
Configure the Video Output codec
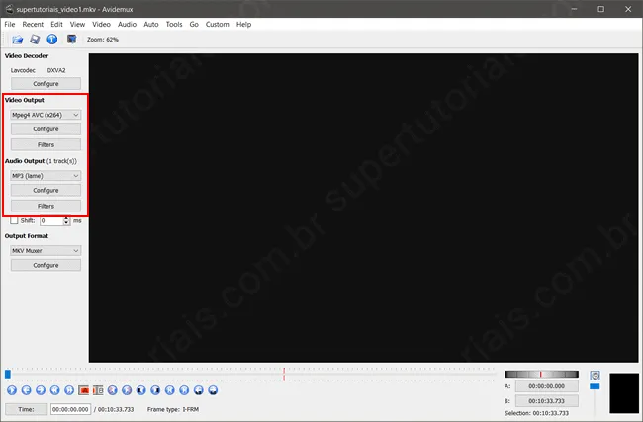pyautogui.click(x=46, y=129)
